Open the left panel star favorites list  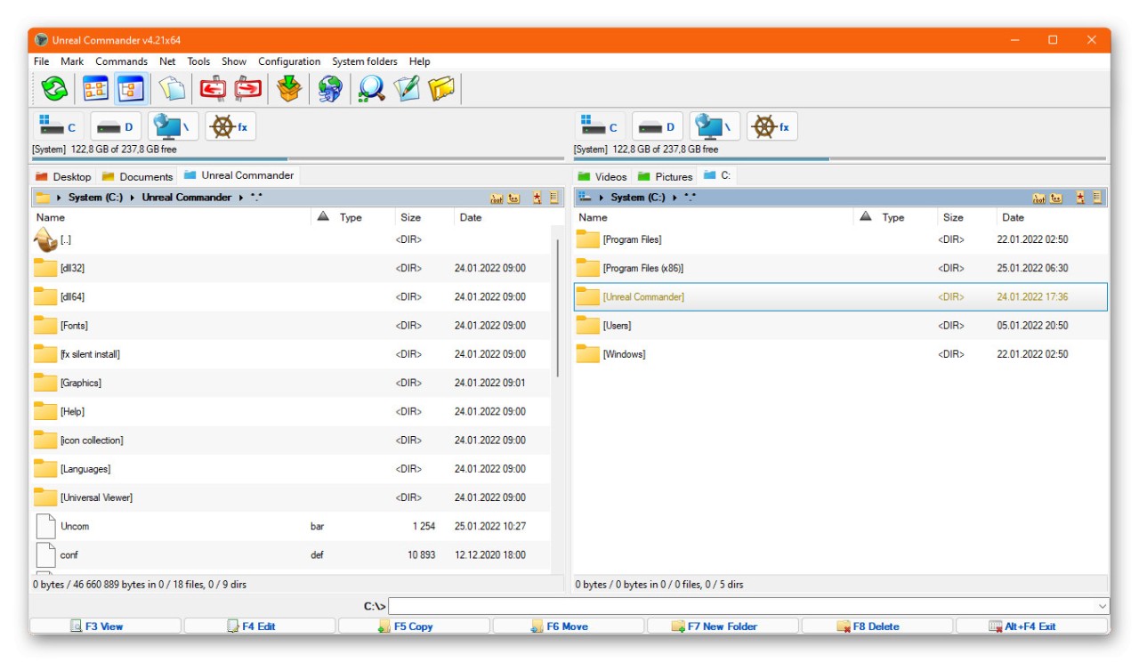tap(537, 198)
